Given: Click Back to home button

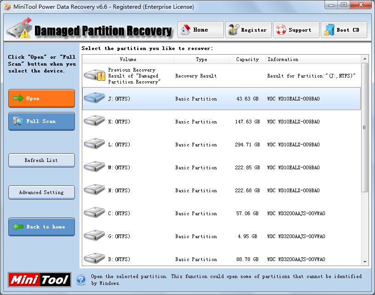Looking at the screenshot, I should tap(42, 227).
